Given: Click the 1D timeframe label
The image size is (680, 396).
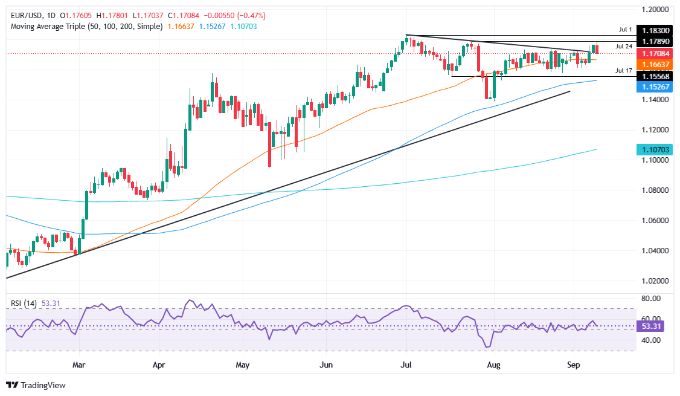Looking at the screenshot, I should click(51, 16).
